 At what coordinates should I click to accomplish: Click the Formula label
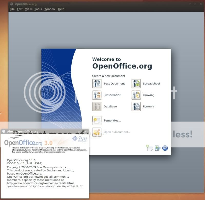click(x=149, y=106)
